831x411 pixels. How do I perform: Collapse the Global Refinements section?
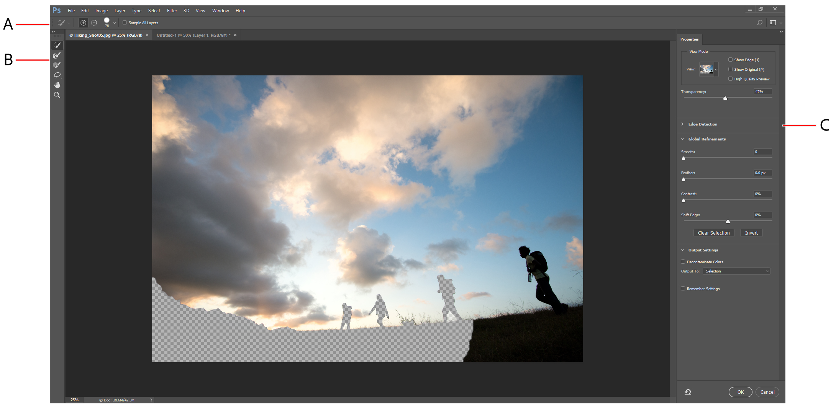(x=682, y=139)
